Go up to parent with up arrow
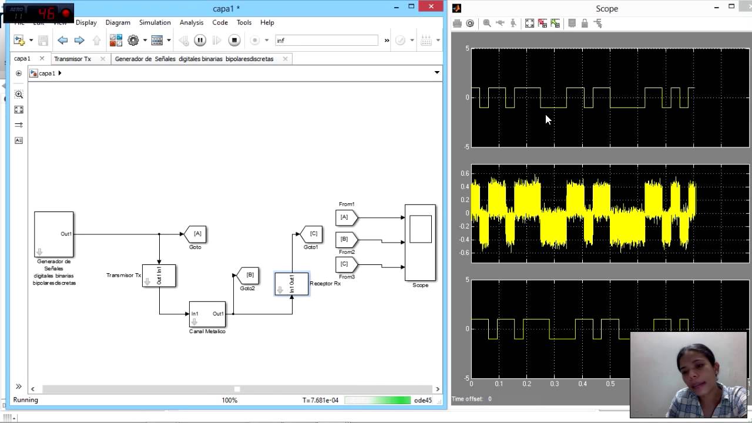The width and height of the screenshot is (752, 423). click(x=96, y=41)
